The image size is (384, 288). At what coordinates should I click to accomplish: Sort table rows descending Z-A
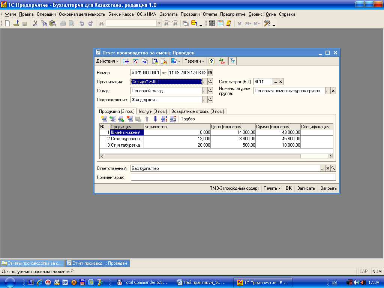(173, 119)
